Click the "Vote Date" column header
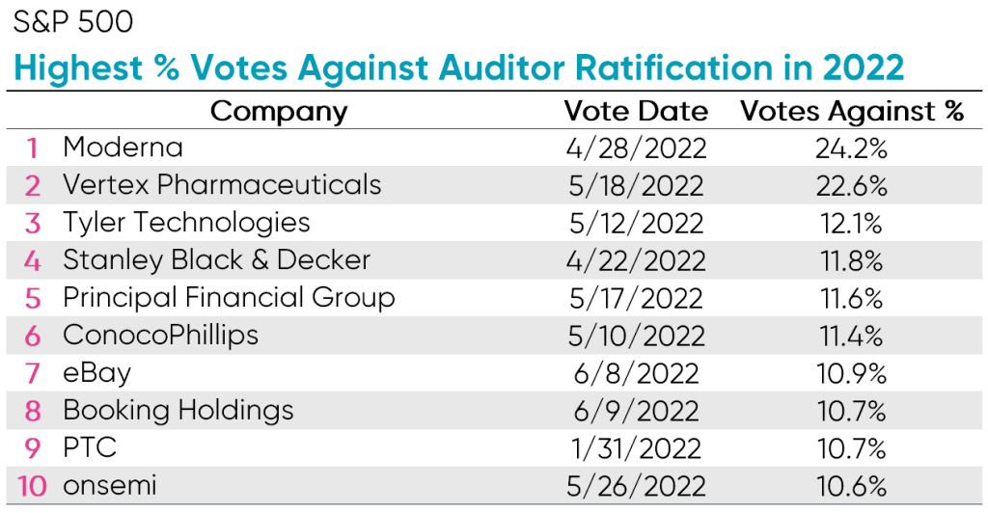Image resolution: width=988 pixels, height=513 pixels. [636, 111]
